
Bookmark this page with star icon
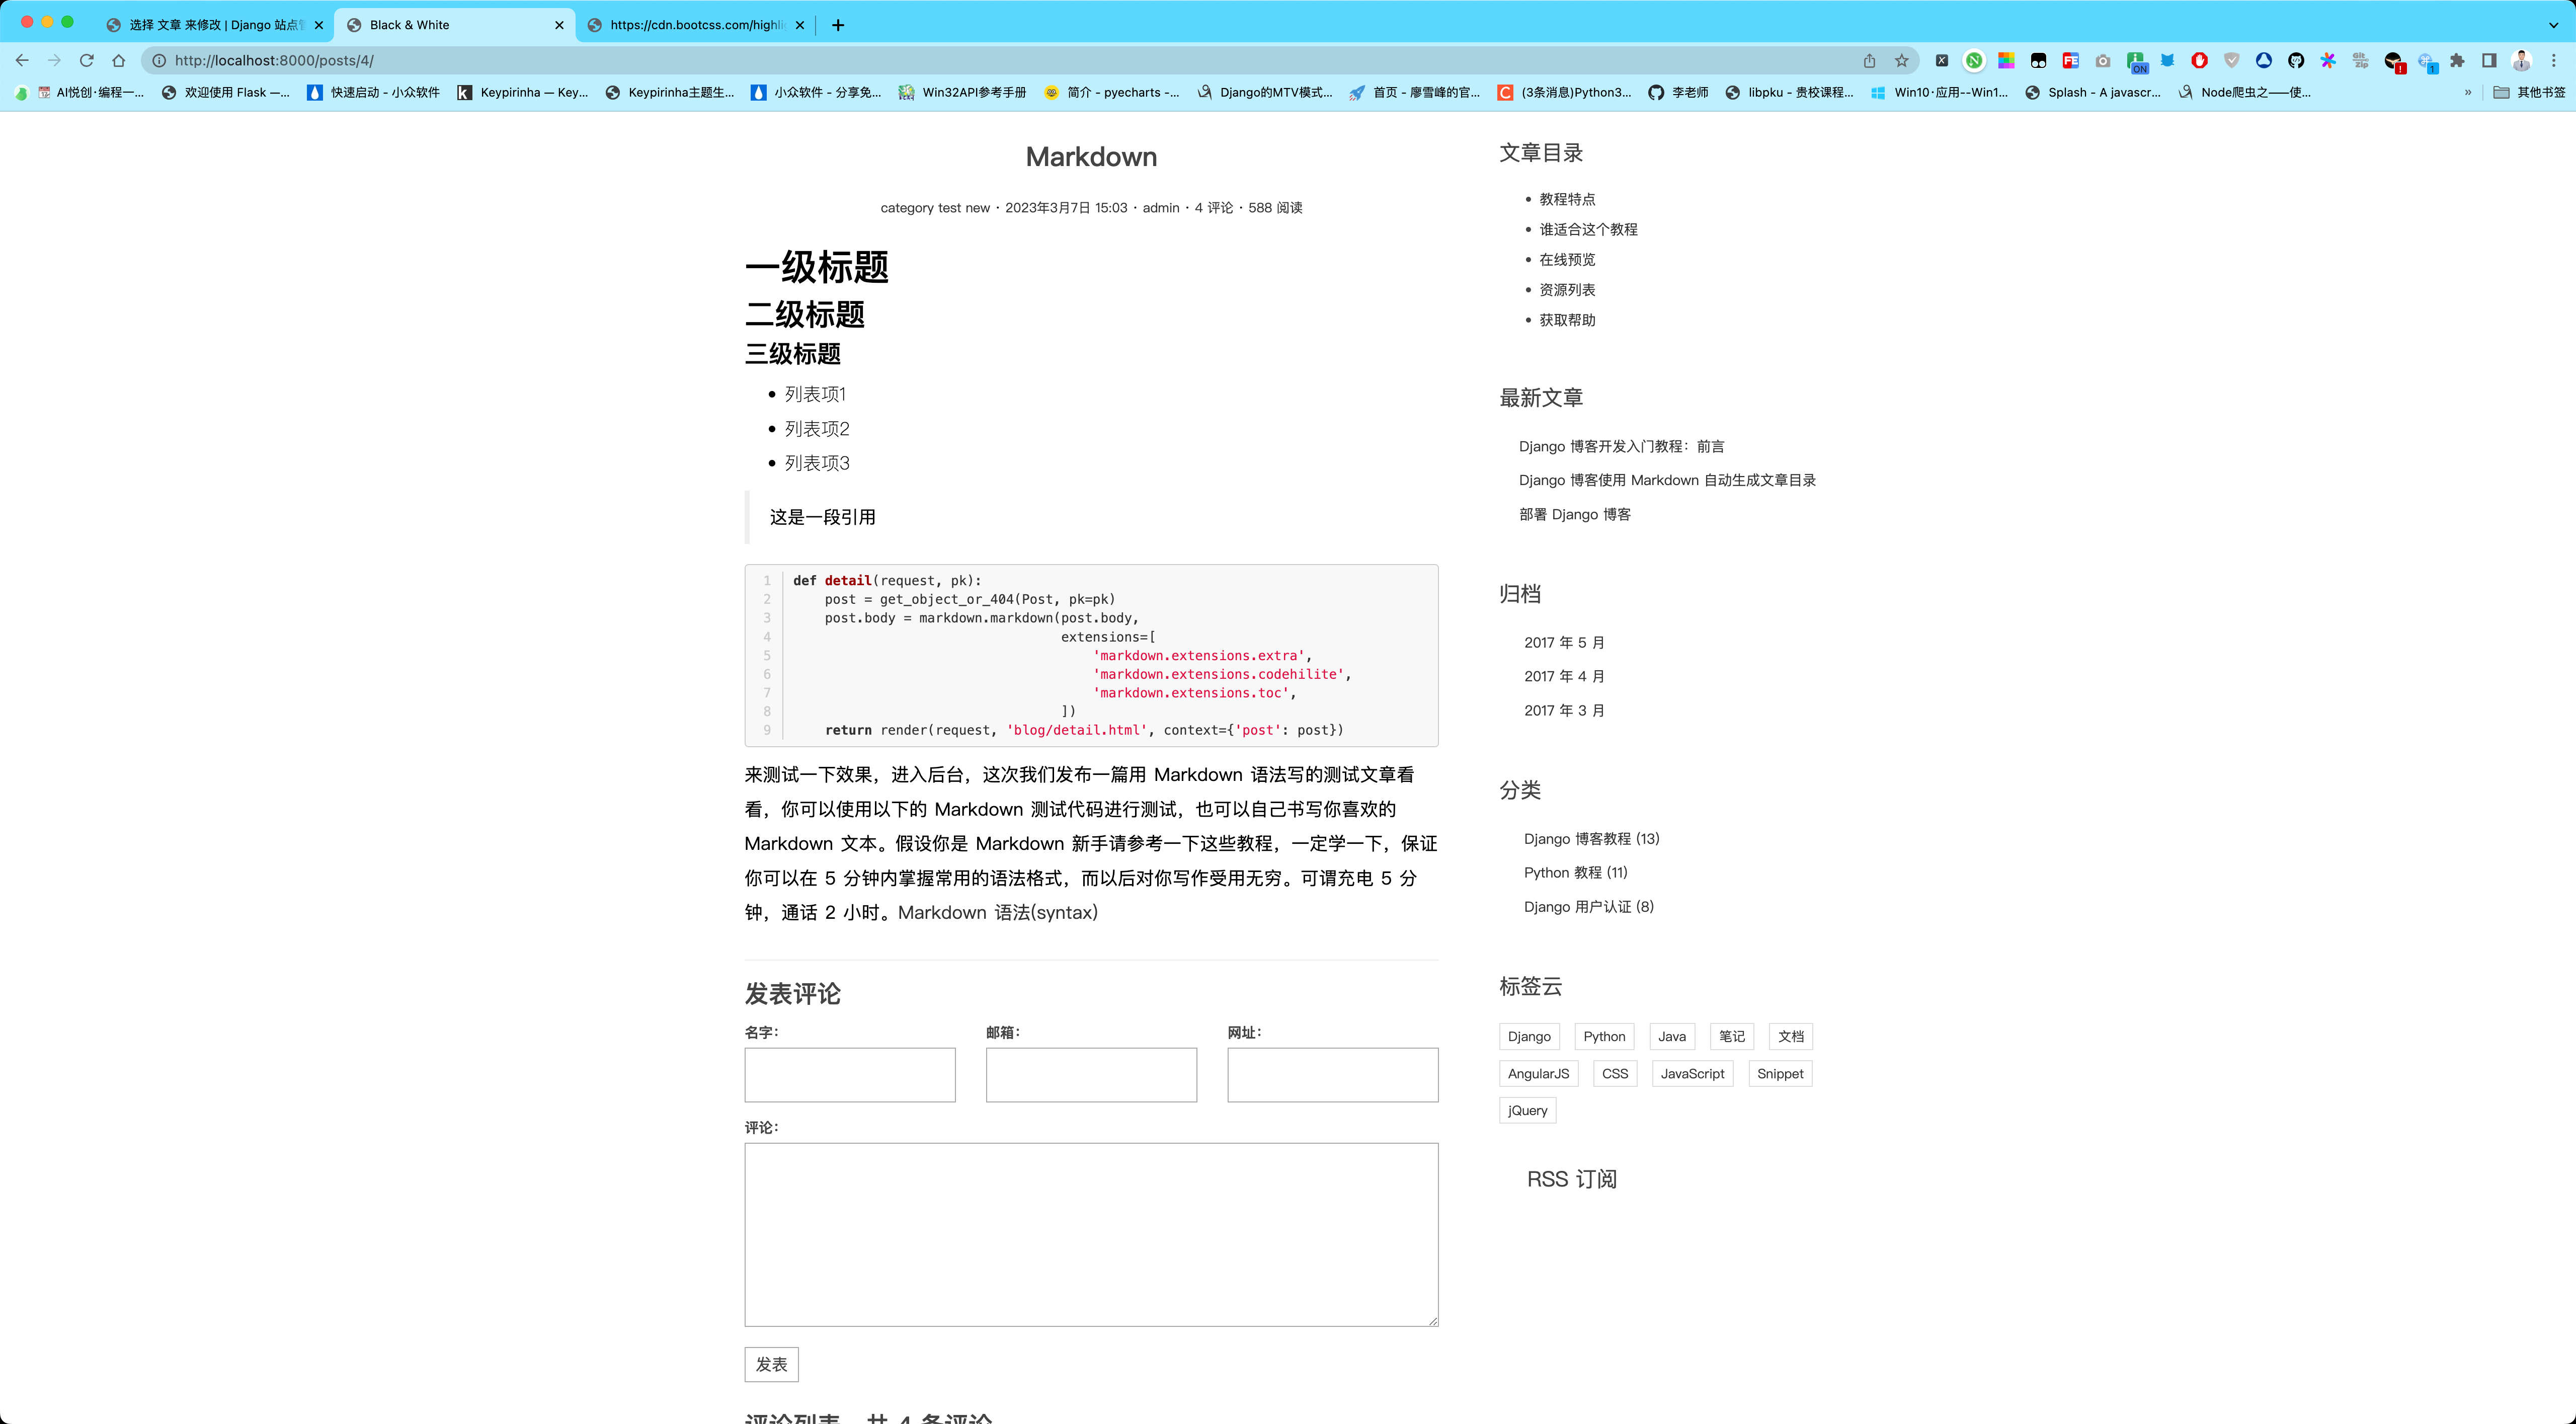point(1901,60)
